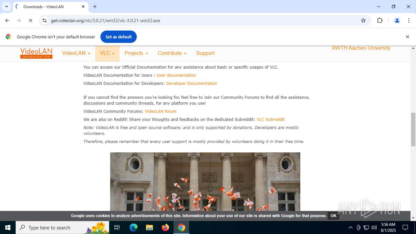Screen dimensions: 416x234
Task: Open a new tab with plus icon
Action: click(95, 6)
